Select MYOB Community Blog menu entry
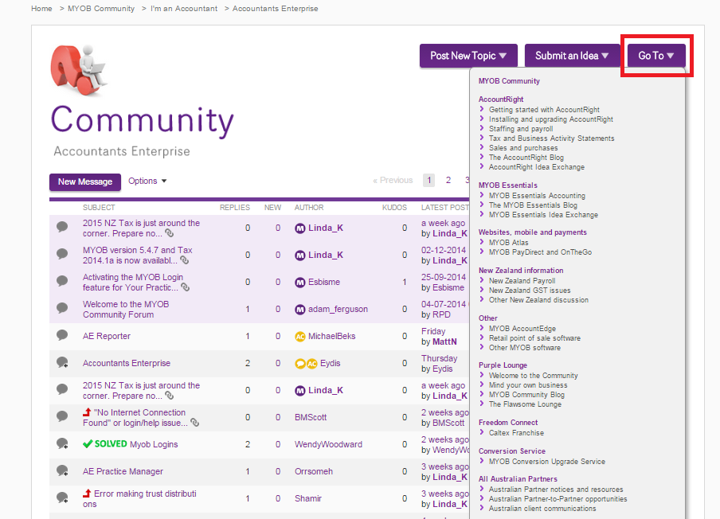720x519 pixels. 526,395
